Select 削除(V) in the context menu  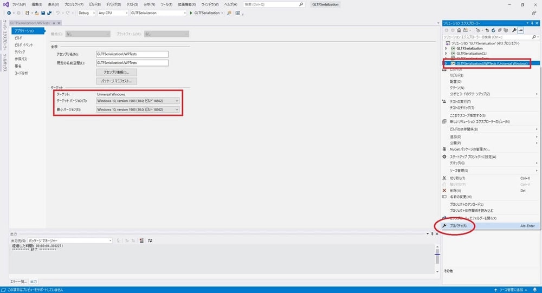[491, 191]
